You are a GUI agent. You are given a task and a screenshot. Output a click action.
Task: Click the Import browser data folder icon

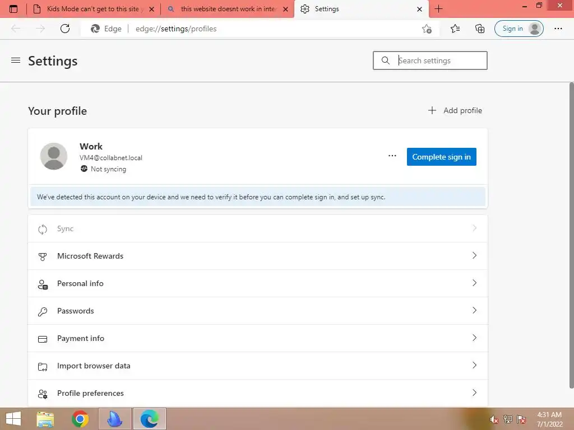(43, 366)
